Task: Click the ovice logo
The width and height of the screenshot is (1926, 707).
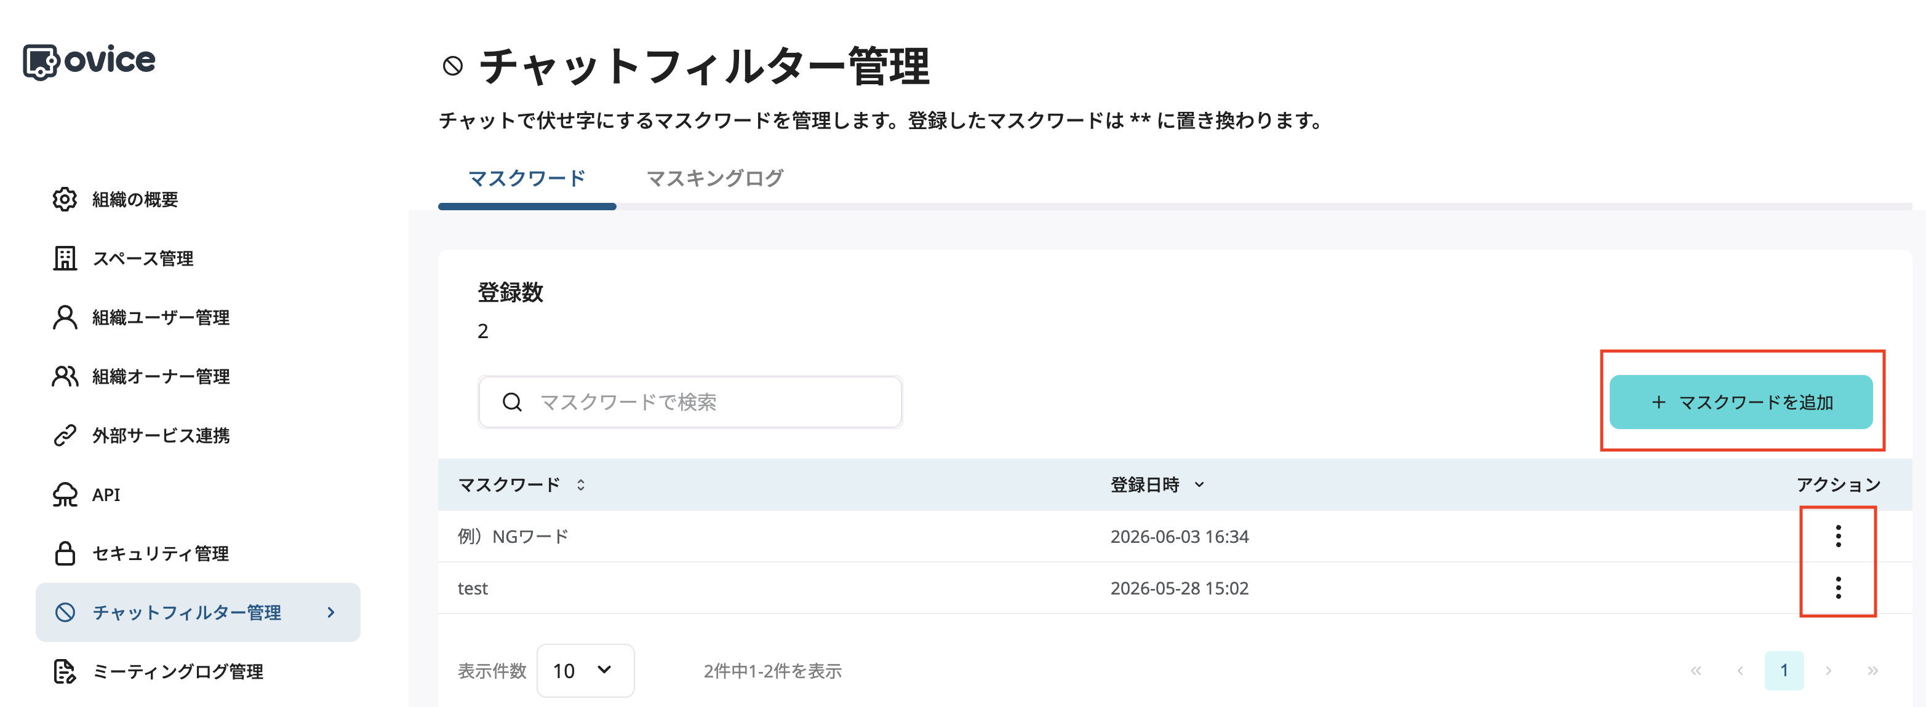Action: tap(89, 61)
